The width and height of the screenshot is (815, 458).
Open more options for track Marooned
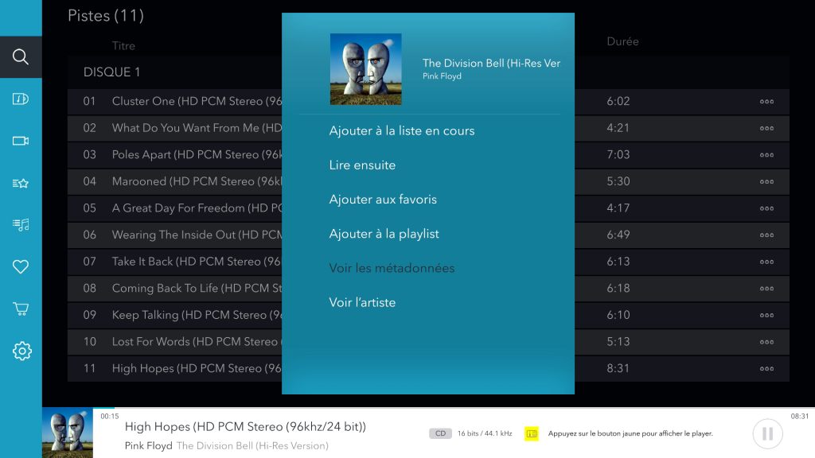[x=766, y=182]
